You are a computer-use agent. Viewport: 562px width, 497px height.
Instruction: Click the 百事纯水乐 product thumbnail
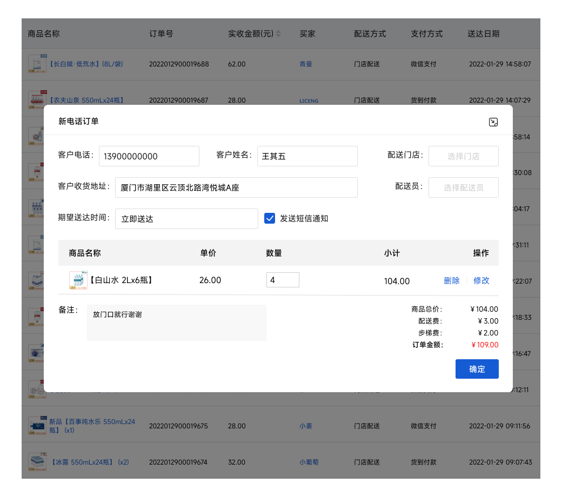coord(37,426)
